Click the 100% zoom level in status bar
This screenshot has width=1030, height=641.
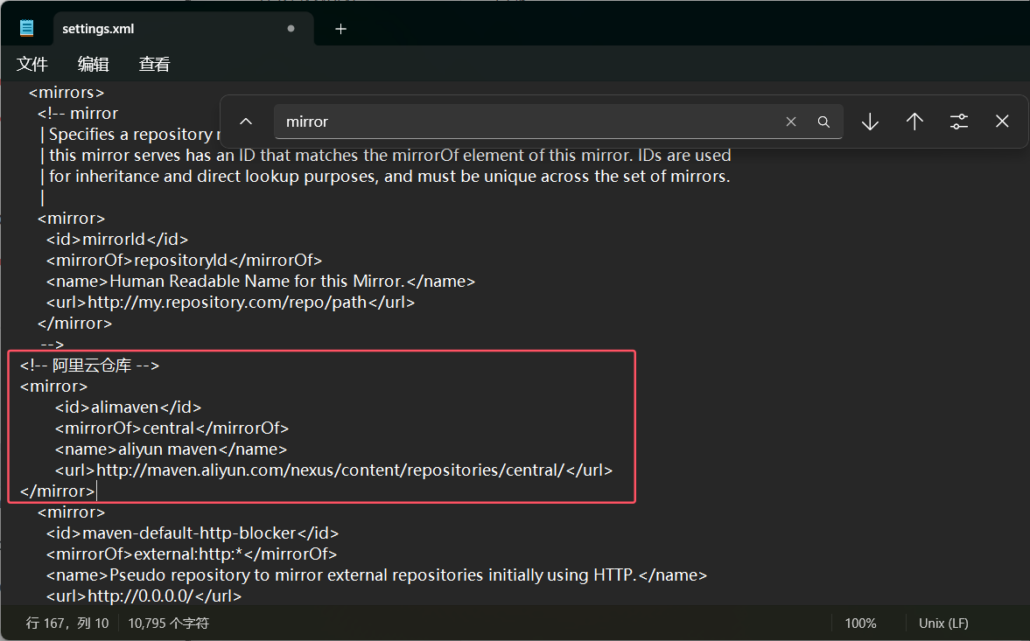coord(860,624)
